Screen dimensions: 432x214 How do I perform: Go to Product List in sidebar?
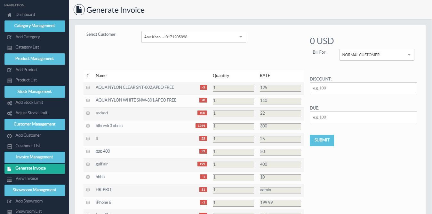point(26,80)
